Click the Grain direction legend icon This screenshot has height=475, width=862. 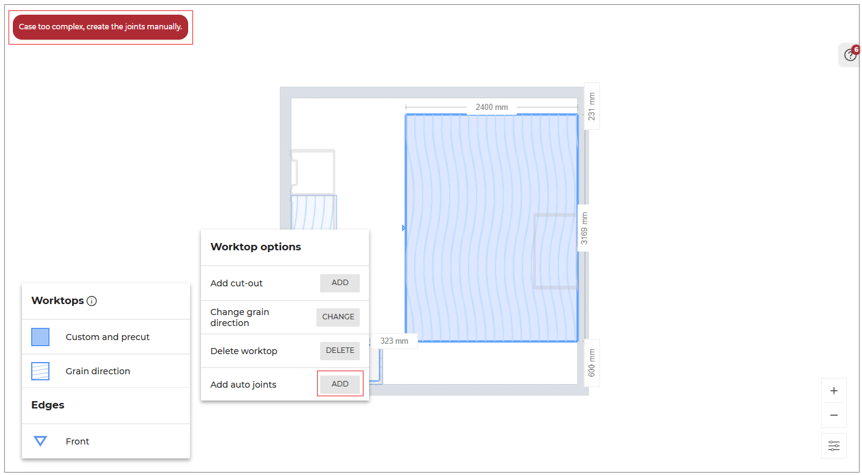[40, 371]
